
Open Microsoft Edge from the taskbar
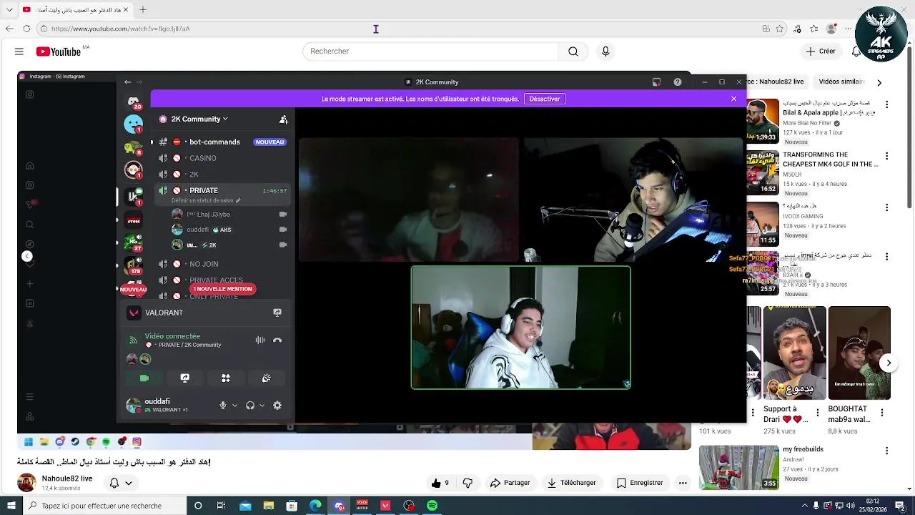(x=315, y=506)
